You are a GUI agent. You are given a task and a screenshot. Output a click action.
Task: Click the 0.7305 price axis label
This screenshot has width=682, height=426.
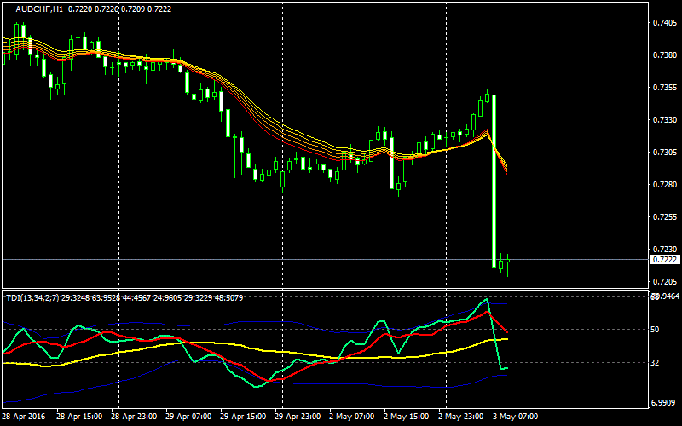click(664, 153)
